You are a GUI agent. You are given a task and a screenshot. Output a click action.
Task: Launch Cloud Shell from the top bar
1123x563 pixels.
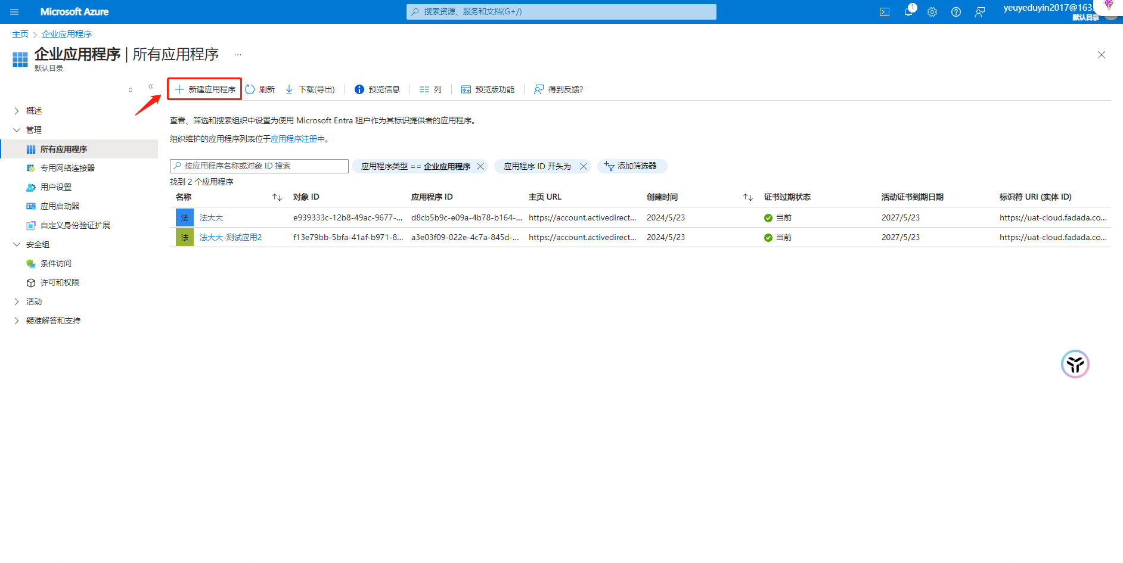885,12
